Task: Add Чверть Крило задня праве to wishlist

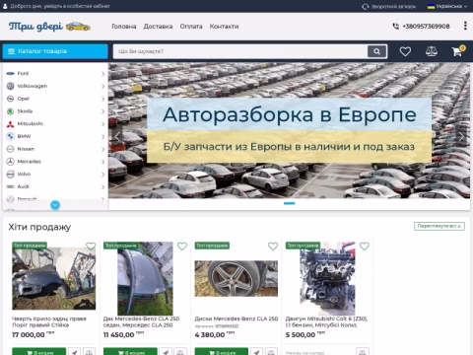Action: coord(91,246)
